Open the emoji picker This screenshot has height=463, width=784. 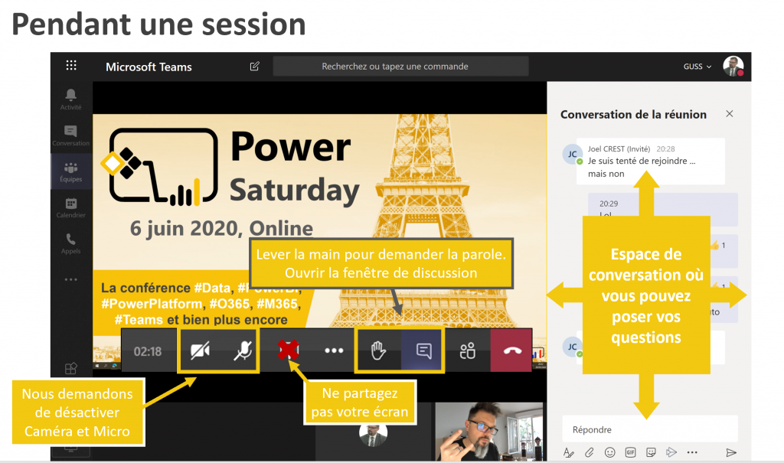609,452
